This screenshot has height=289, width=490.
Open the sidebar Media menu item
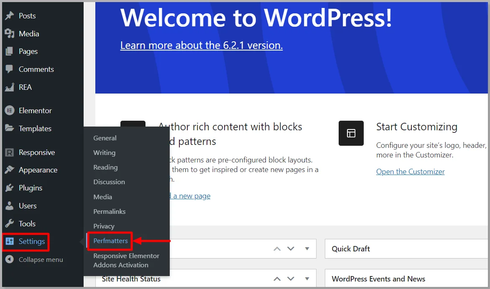(29, 33)
